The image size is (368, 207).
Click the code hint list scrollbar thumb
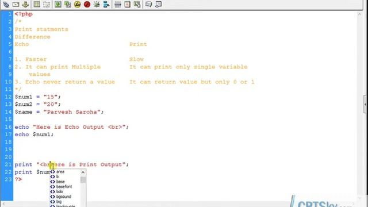tap(83, 180)
